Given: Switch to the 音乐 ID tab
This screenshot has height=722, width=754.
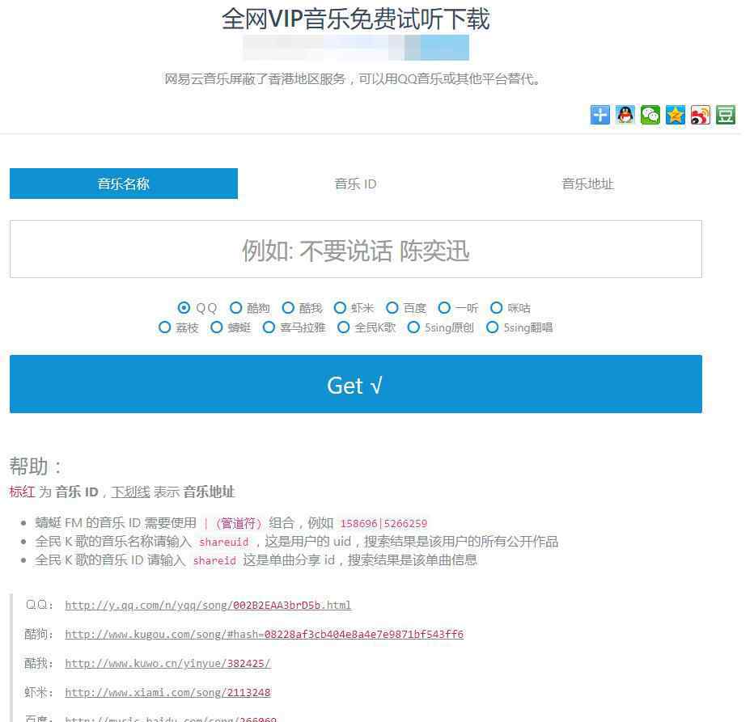Looking at the screenshot, I should pyautogui.click(x=355, y=184).
